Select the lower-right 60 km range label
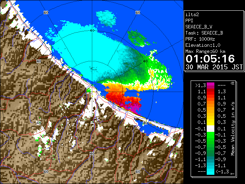245x184 pixels. 138,171
